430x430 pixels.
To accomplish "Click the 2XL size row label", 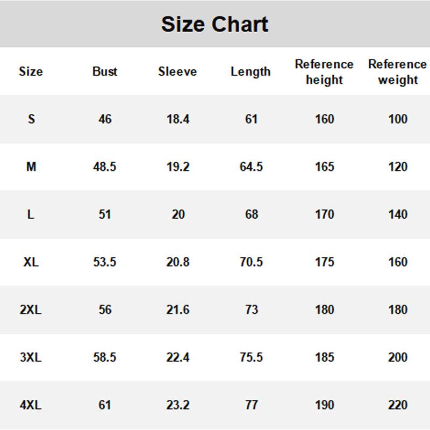I will coord(31,310).
